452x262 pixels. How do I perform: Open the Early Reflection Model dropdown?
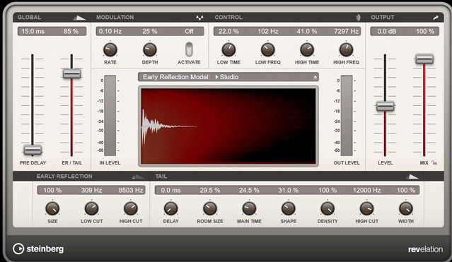click(x=228, y=77)
